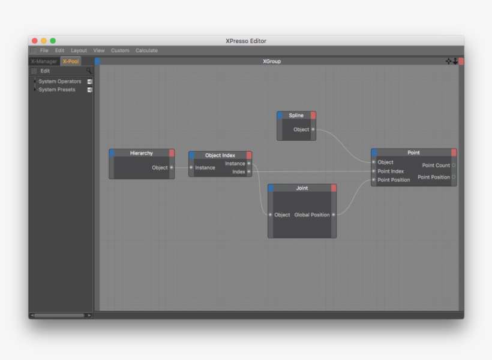Click the Spline Object output port
Image resolution: width=492 pixels, height=360 pixels.
pos(313,129)
